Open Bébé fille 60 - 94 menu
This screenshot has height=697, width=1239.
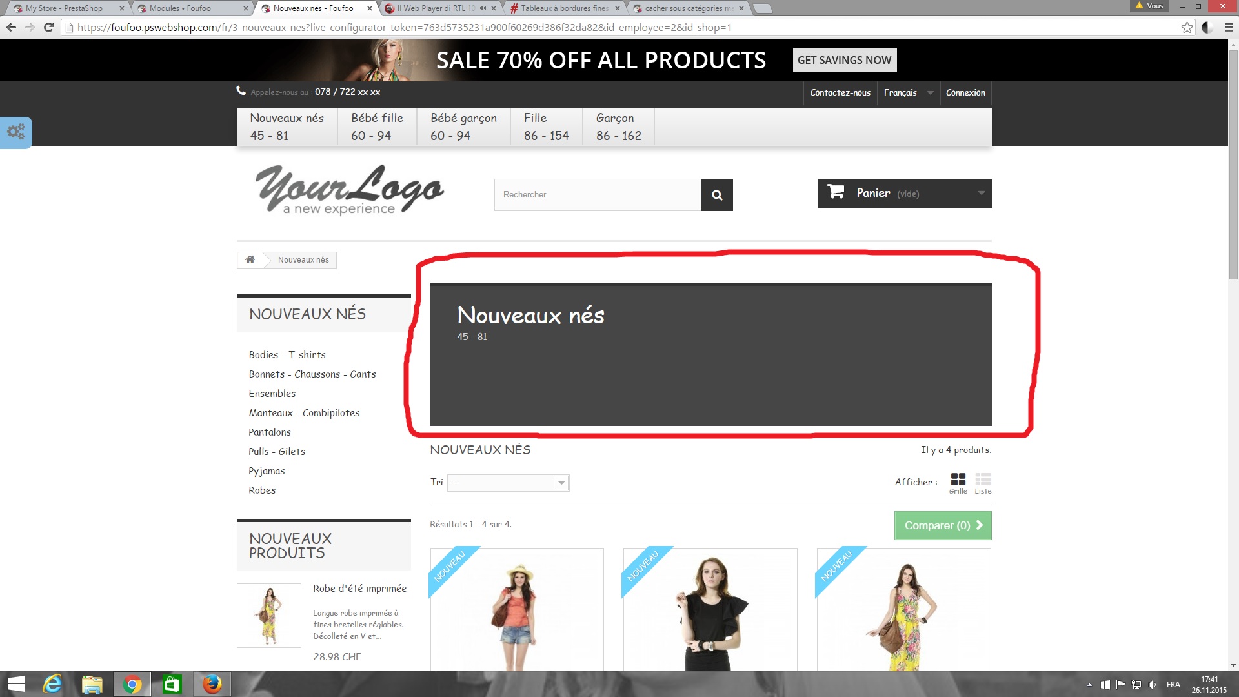[377, 126]
